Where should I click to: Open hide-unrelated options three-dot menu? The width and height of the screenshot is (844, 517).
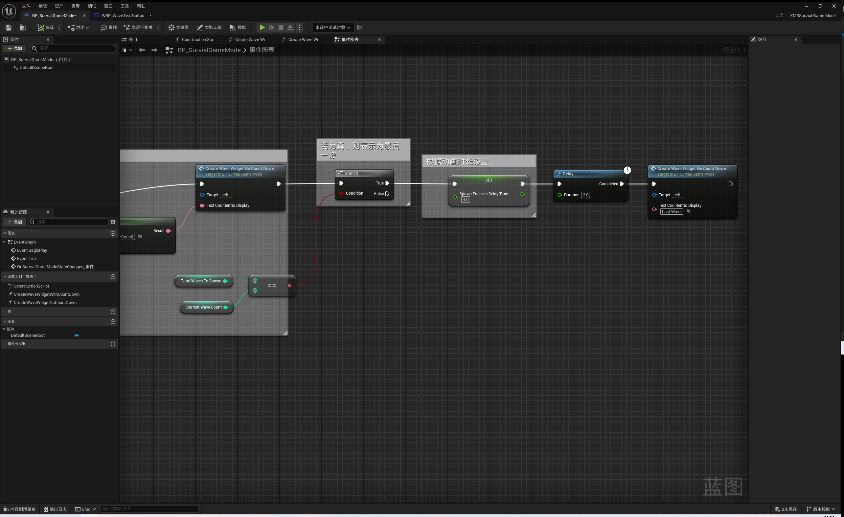point(158,27)
